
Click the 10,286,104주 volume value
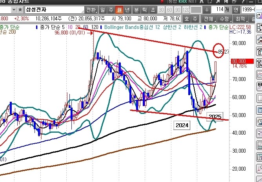49,18
